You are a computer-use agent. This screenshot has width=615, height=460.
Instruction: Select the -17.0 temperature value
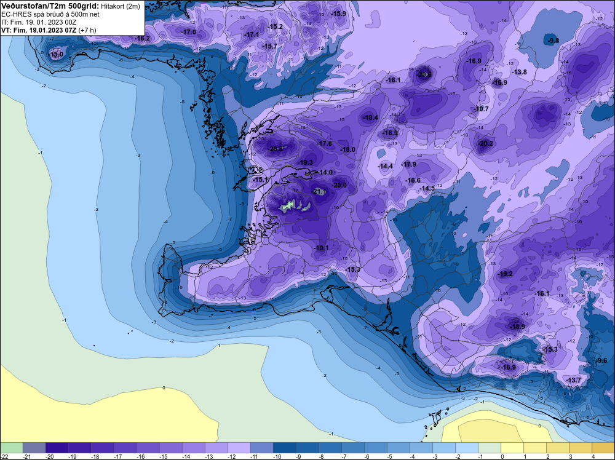click(x=189, y=32)
